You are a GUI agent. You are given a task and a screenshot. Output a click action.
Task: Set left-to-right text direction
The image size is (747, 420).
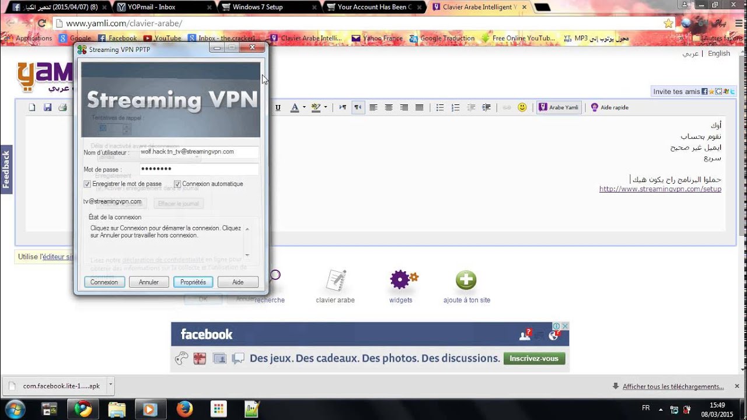pyautogui.click(x=343, y=107)
